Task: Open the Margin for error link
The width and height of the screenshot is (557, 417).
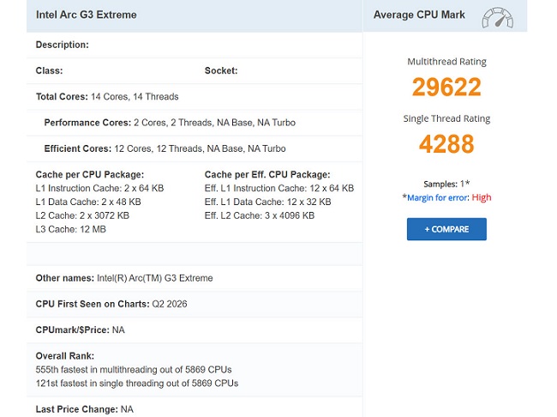Action: pos(438,198)
